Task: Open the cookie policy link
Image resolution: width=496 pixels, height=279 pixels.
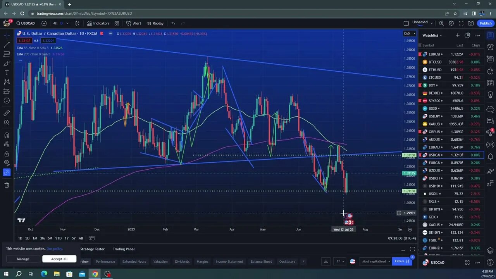Action: tap(55, 249)
